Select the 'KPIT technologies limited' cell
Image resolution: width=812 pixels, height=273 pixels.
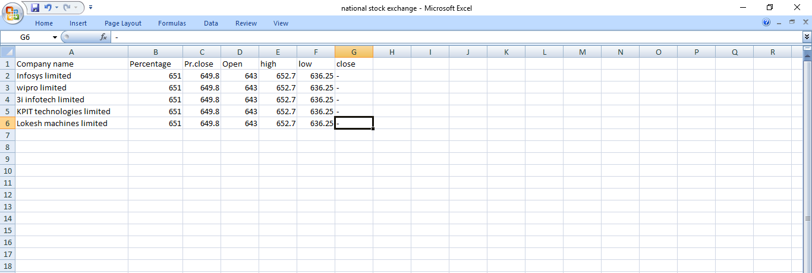71,111
